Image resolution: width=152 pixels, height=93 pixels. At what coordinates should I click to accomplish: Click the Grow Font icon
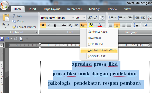point(90,18)
